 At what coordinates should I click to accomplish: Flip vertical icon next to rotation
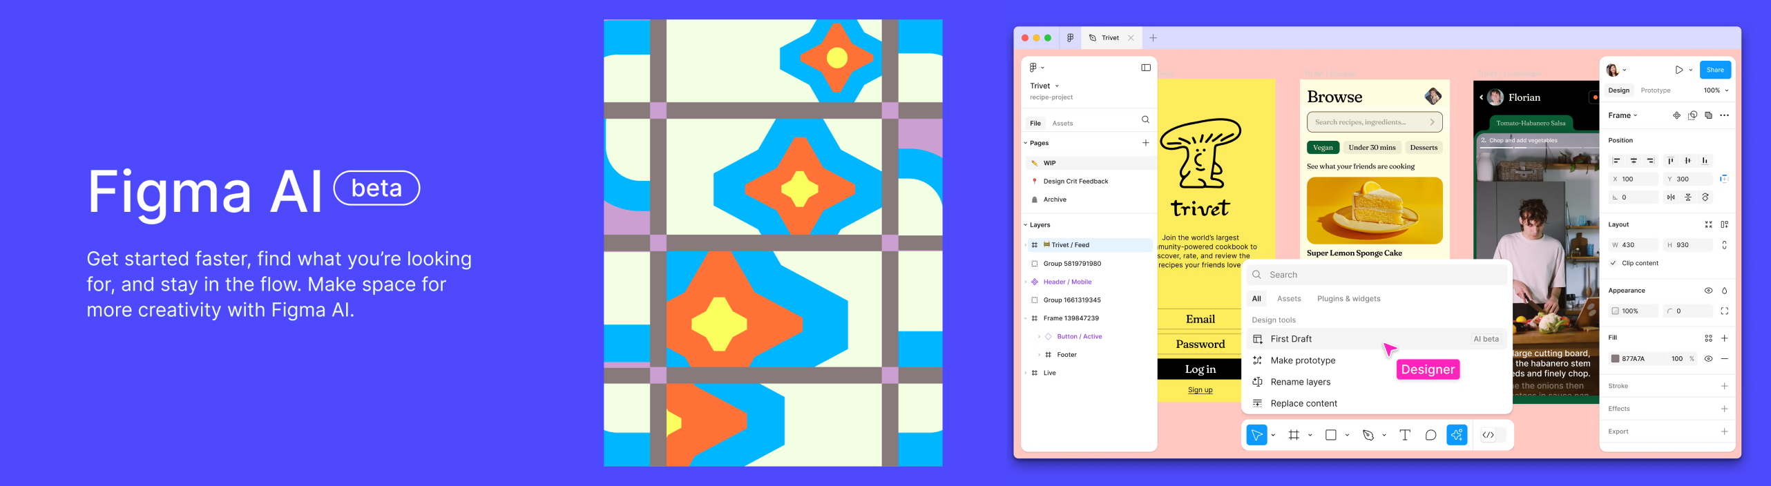click(1688, 197)
